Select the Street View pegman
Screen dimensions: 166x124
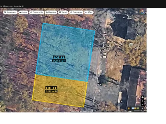(129, 108)
